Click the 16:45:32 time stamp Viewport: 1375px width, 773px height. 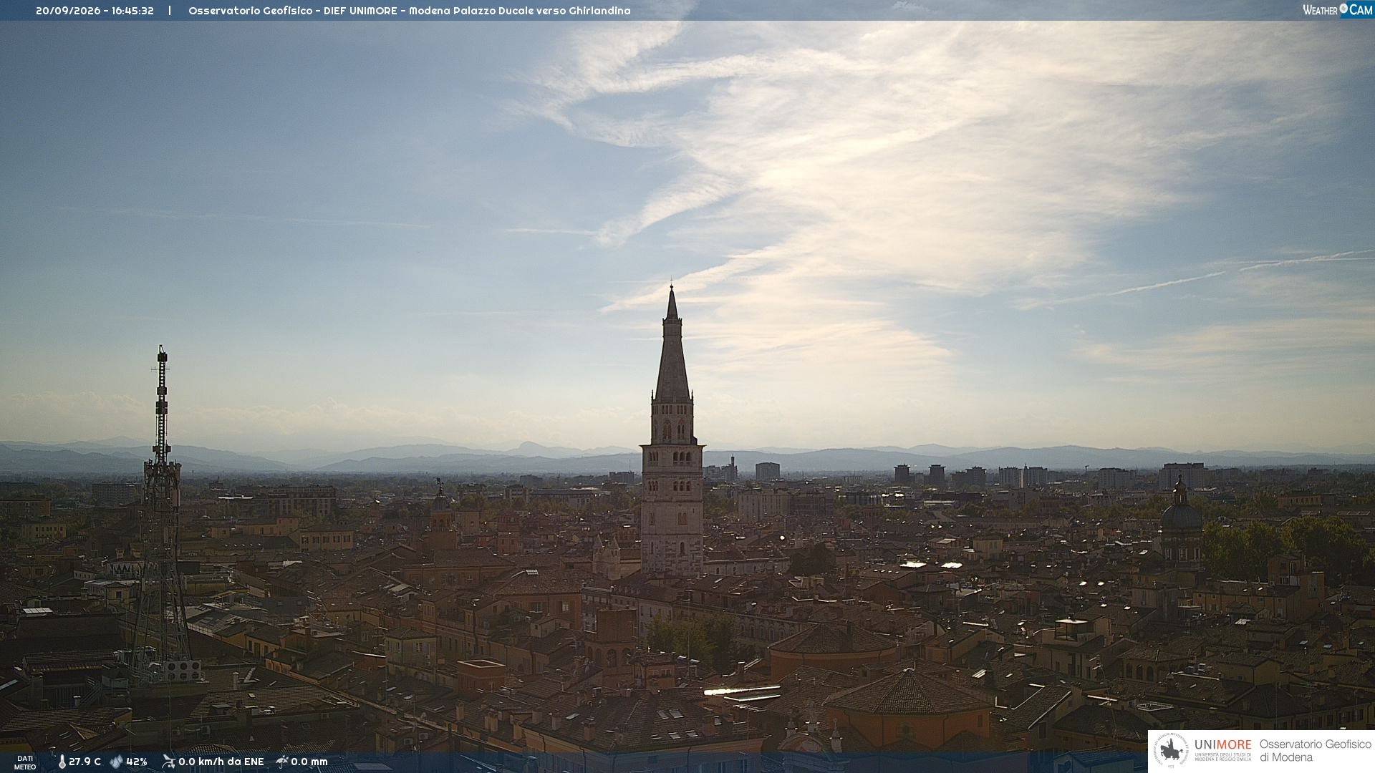tap(132, 11)
